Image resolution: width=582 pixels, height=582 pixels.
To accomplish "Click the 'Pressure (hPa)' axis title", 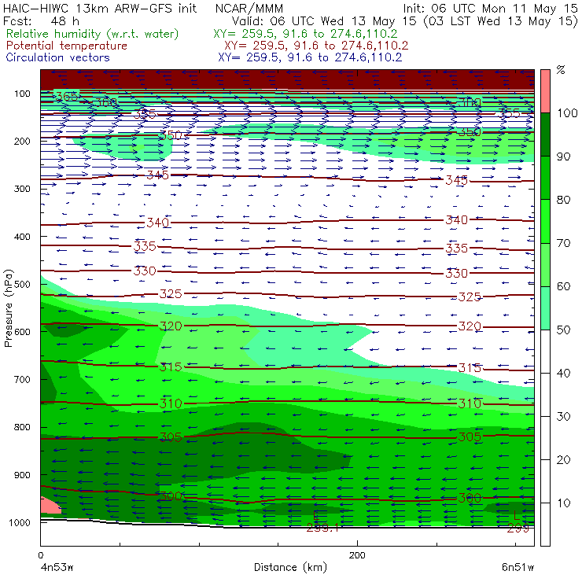I will (x=8, y=308).
